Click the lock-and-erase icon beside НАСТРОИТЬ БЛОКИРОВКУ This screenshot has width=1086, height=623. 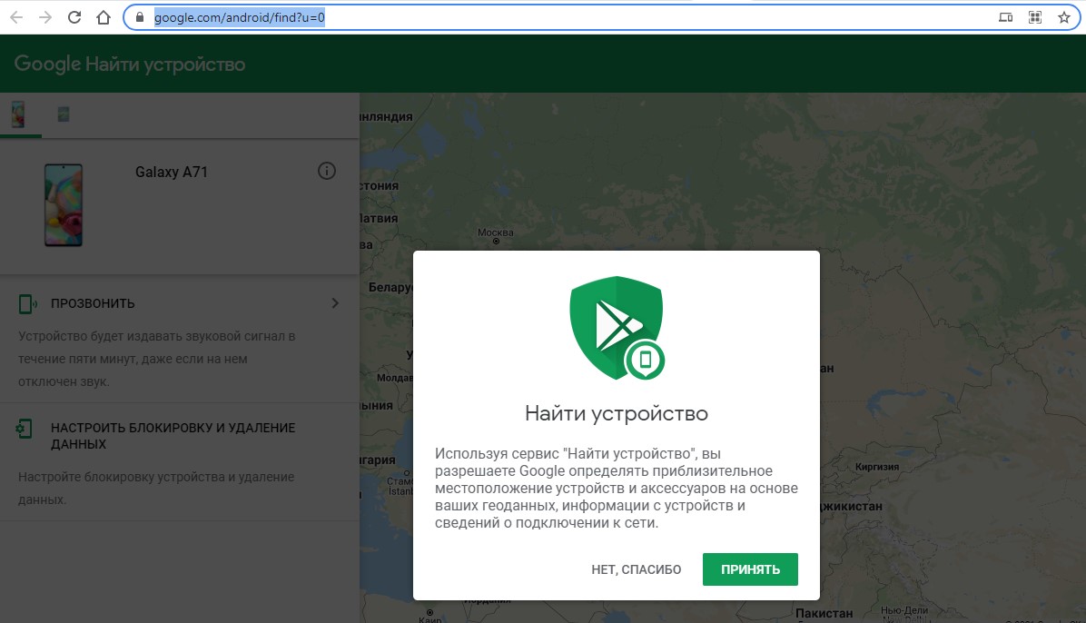coord(23,427)
